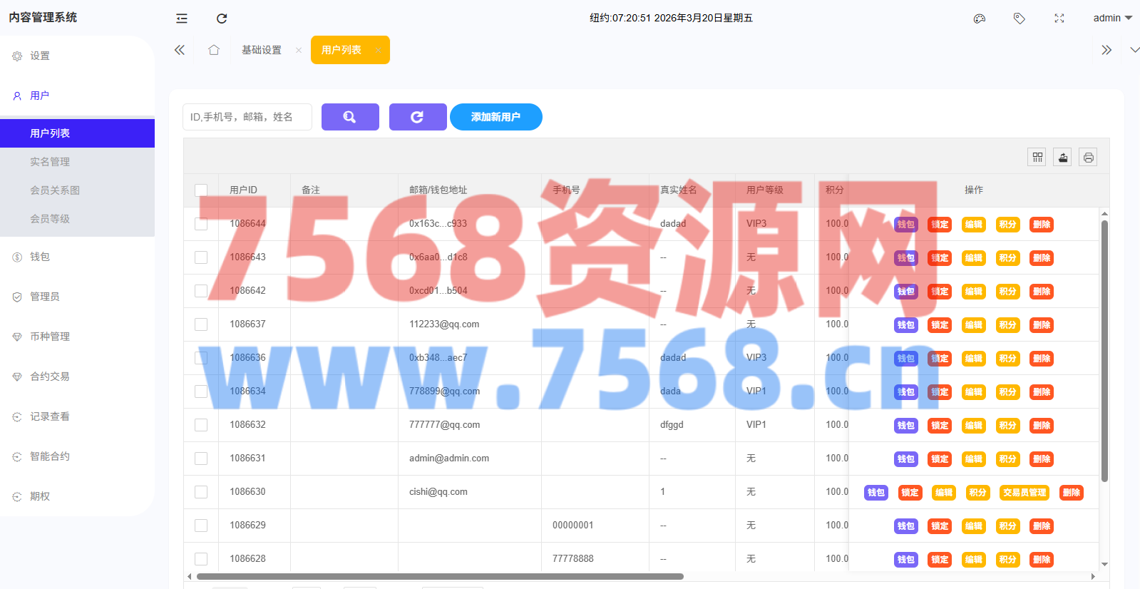Image resolution: width=1140 pixels, height=589 pixels.
Task: Click the ID/phone/email search input field
Action: [x=247, y=117]
